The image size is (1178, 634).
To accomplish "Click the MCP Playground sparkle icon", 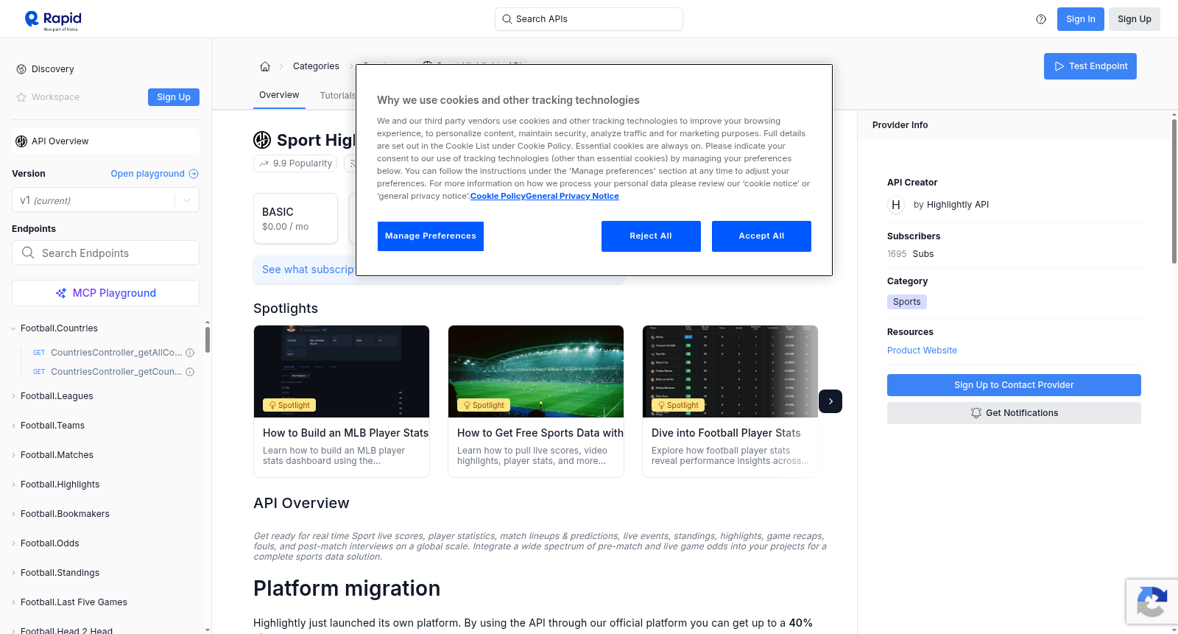I will pos(61,293).
